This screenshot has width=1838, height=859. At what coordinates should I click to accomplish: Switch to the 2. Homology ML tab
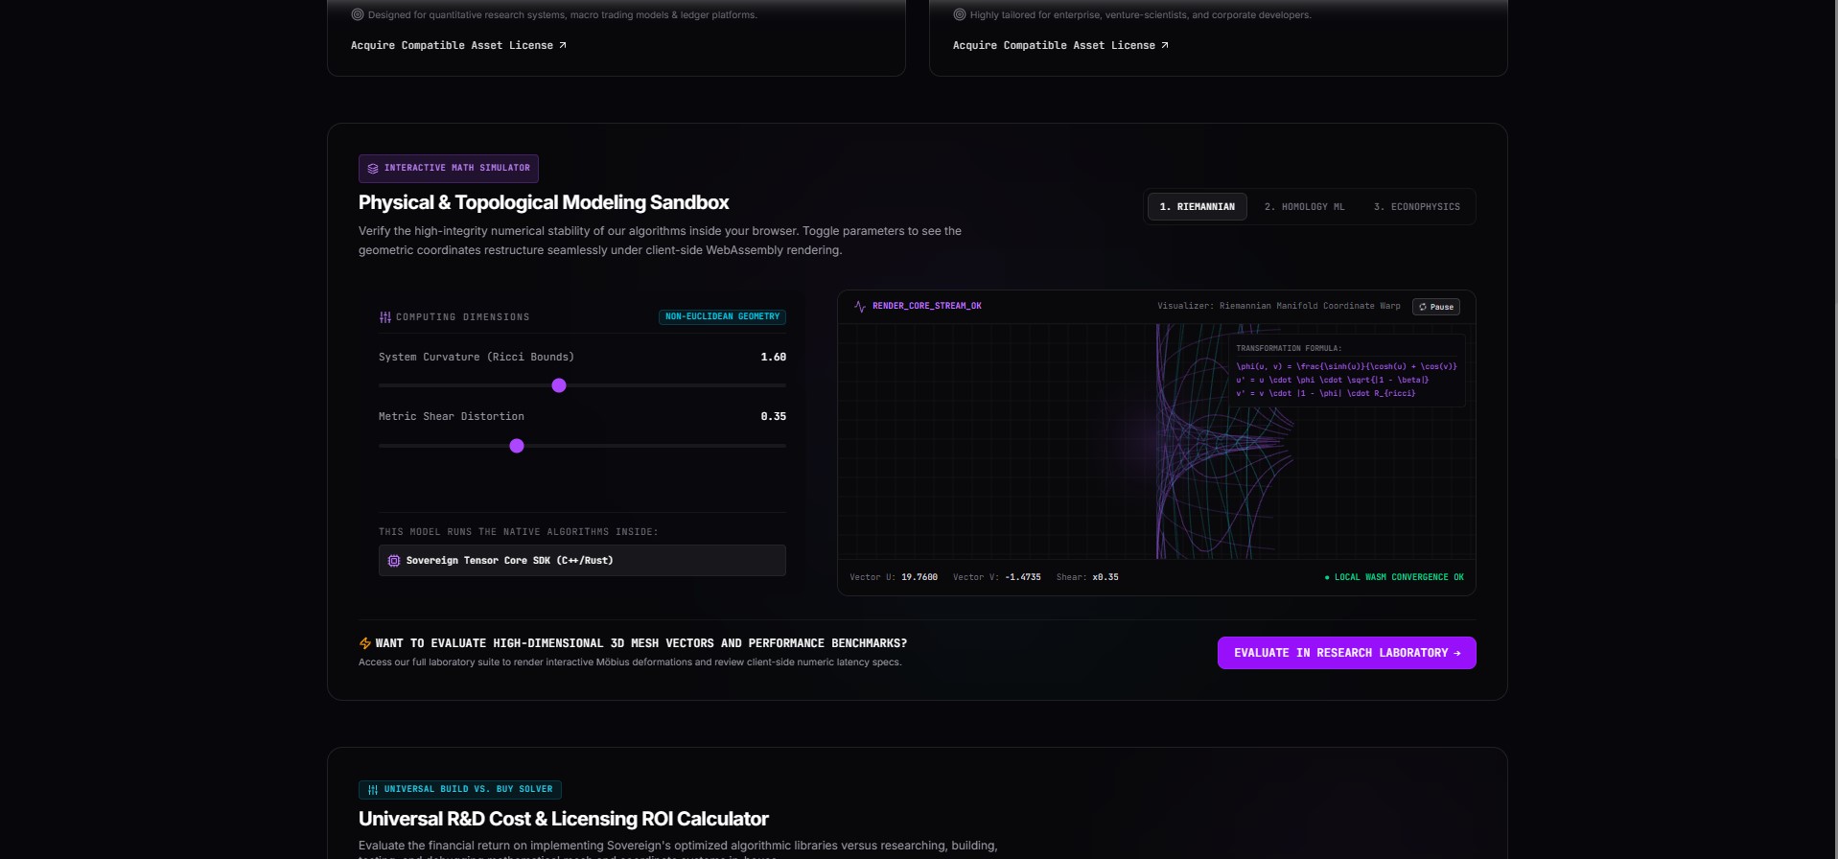1304,207
